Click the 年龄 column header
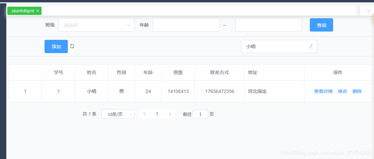Image resolution: width=374 pixels, height=159 pixels. [148, 73]
